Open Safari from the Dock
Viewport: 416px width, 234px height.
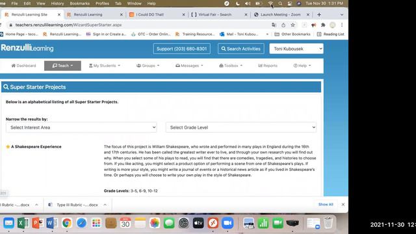pyautogui.click(x=81, y=223)
